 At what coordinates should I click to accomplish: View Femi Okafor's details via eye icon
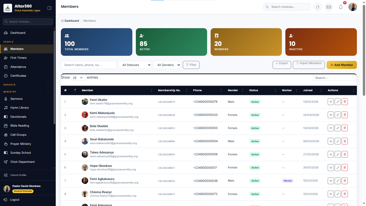coord(331,102)
